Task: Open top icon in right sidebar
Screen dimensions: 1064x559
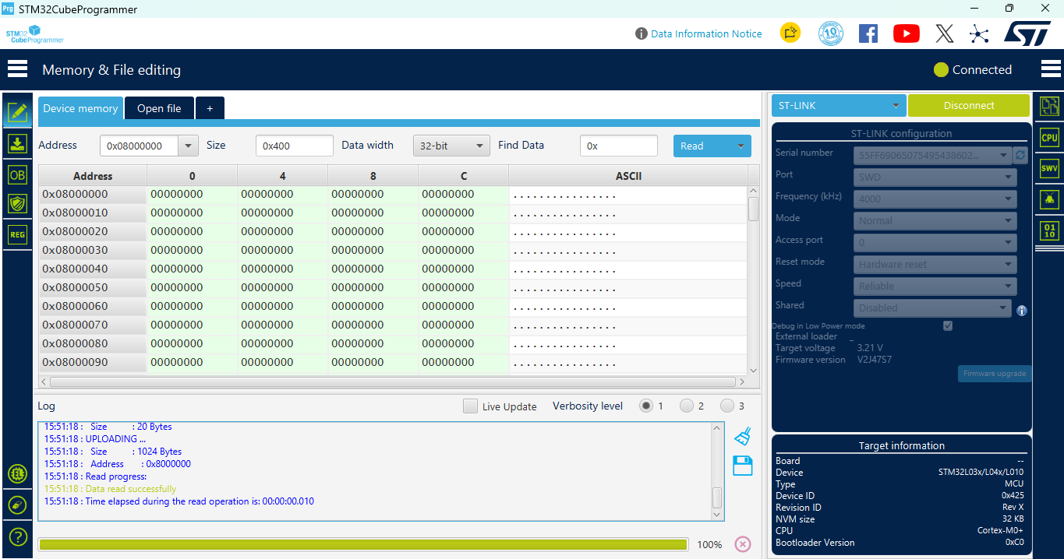Action: pyautogui.click(x=1050, y=106)
